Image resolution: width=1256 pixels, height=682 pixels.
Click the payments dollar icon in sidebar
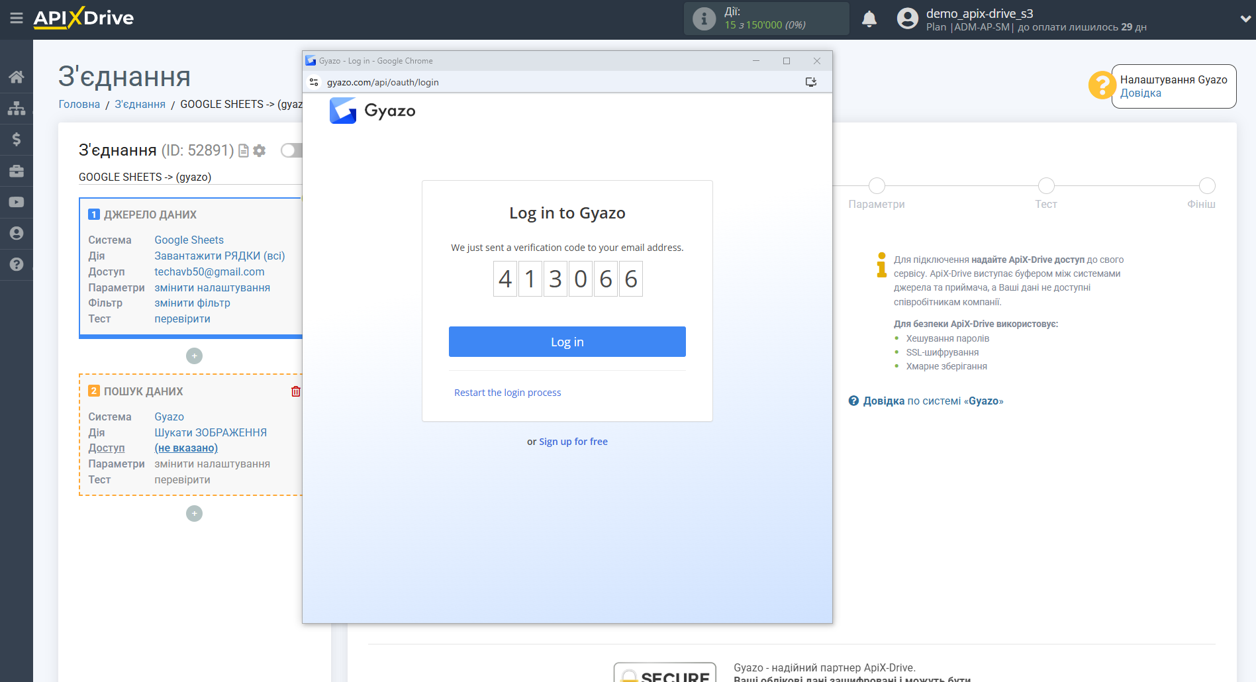point(17,139)
